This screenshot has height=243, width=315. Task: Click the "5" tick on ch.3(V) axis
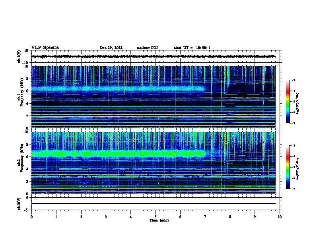[27, 198]
